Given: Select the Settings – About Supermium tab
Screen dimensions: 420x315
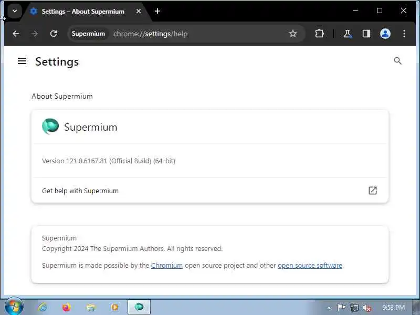Looking at the screenshot, I should [83, 12].
